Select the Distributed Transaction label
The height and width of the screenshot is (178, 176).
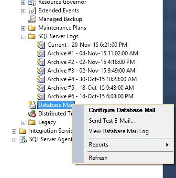(55, 114)
